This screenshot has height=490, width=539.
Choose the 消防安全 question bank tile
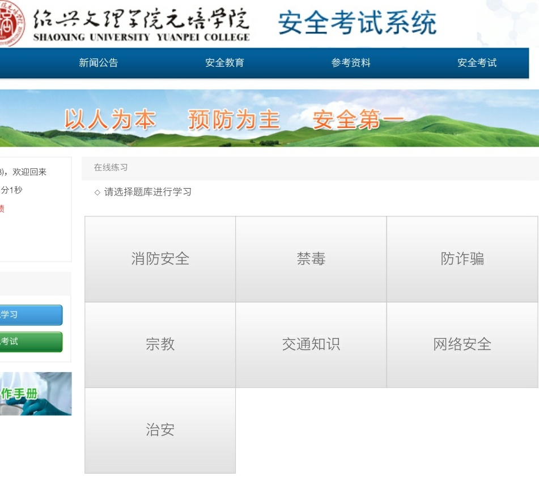click(160, 259)
